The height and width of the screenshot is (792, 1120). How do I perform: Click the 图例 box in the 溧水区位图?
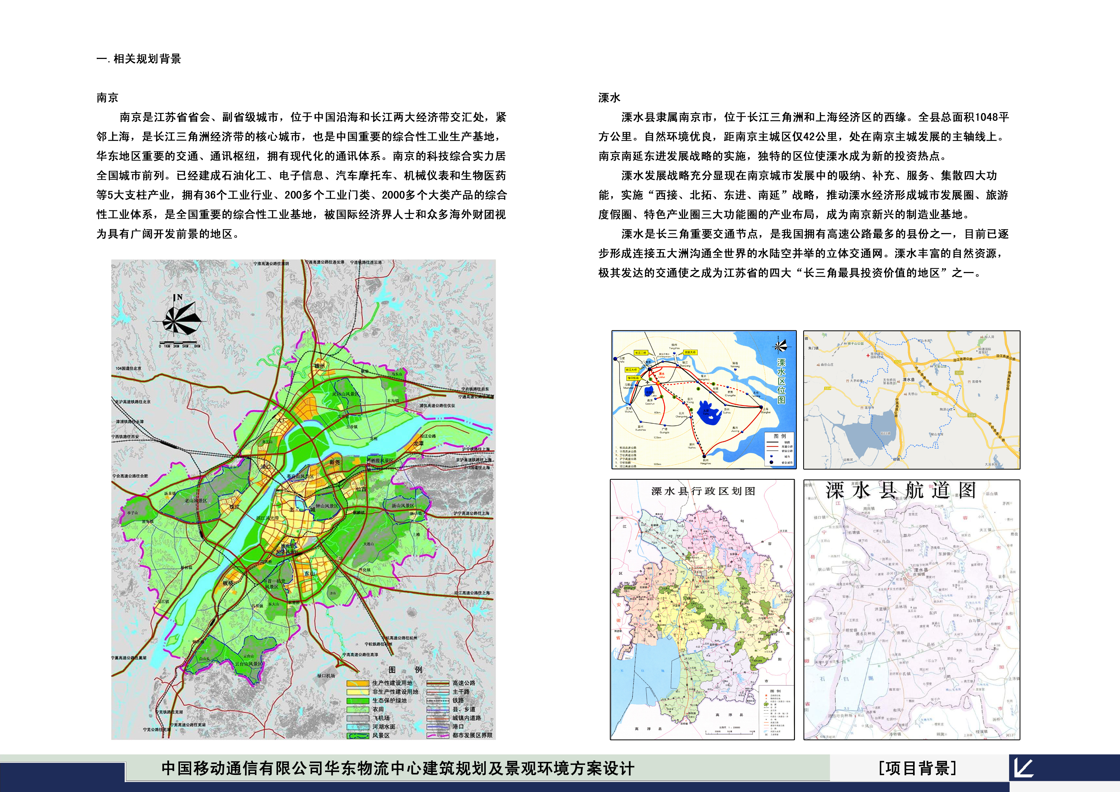tap(780, 449)
